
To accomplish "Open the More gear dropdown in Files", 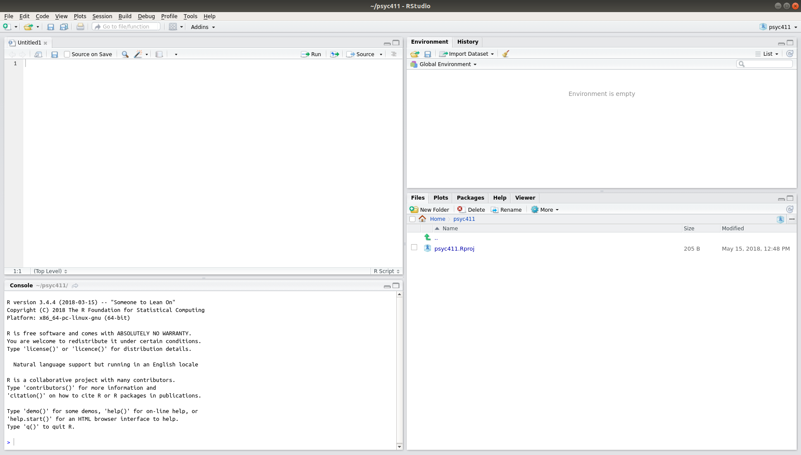I will click(x=545, y=210).
